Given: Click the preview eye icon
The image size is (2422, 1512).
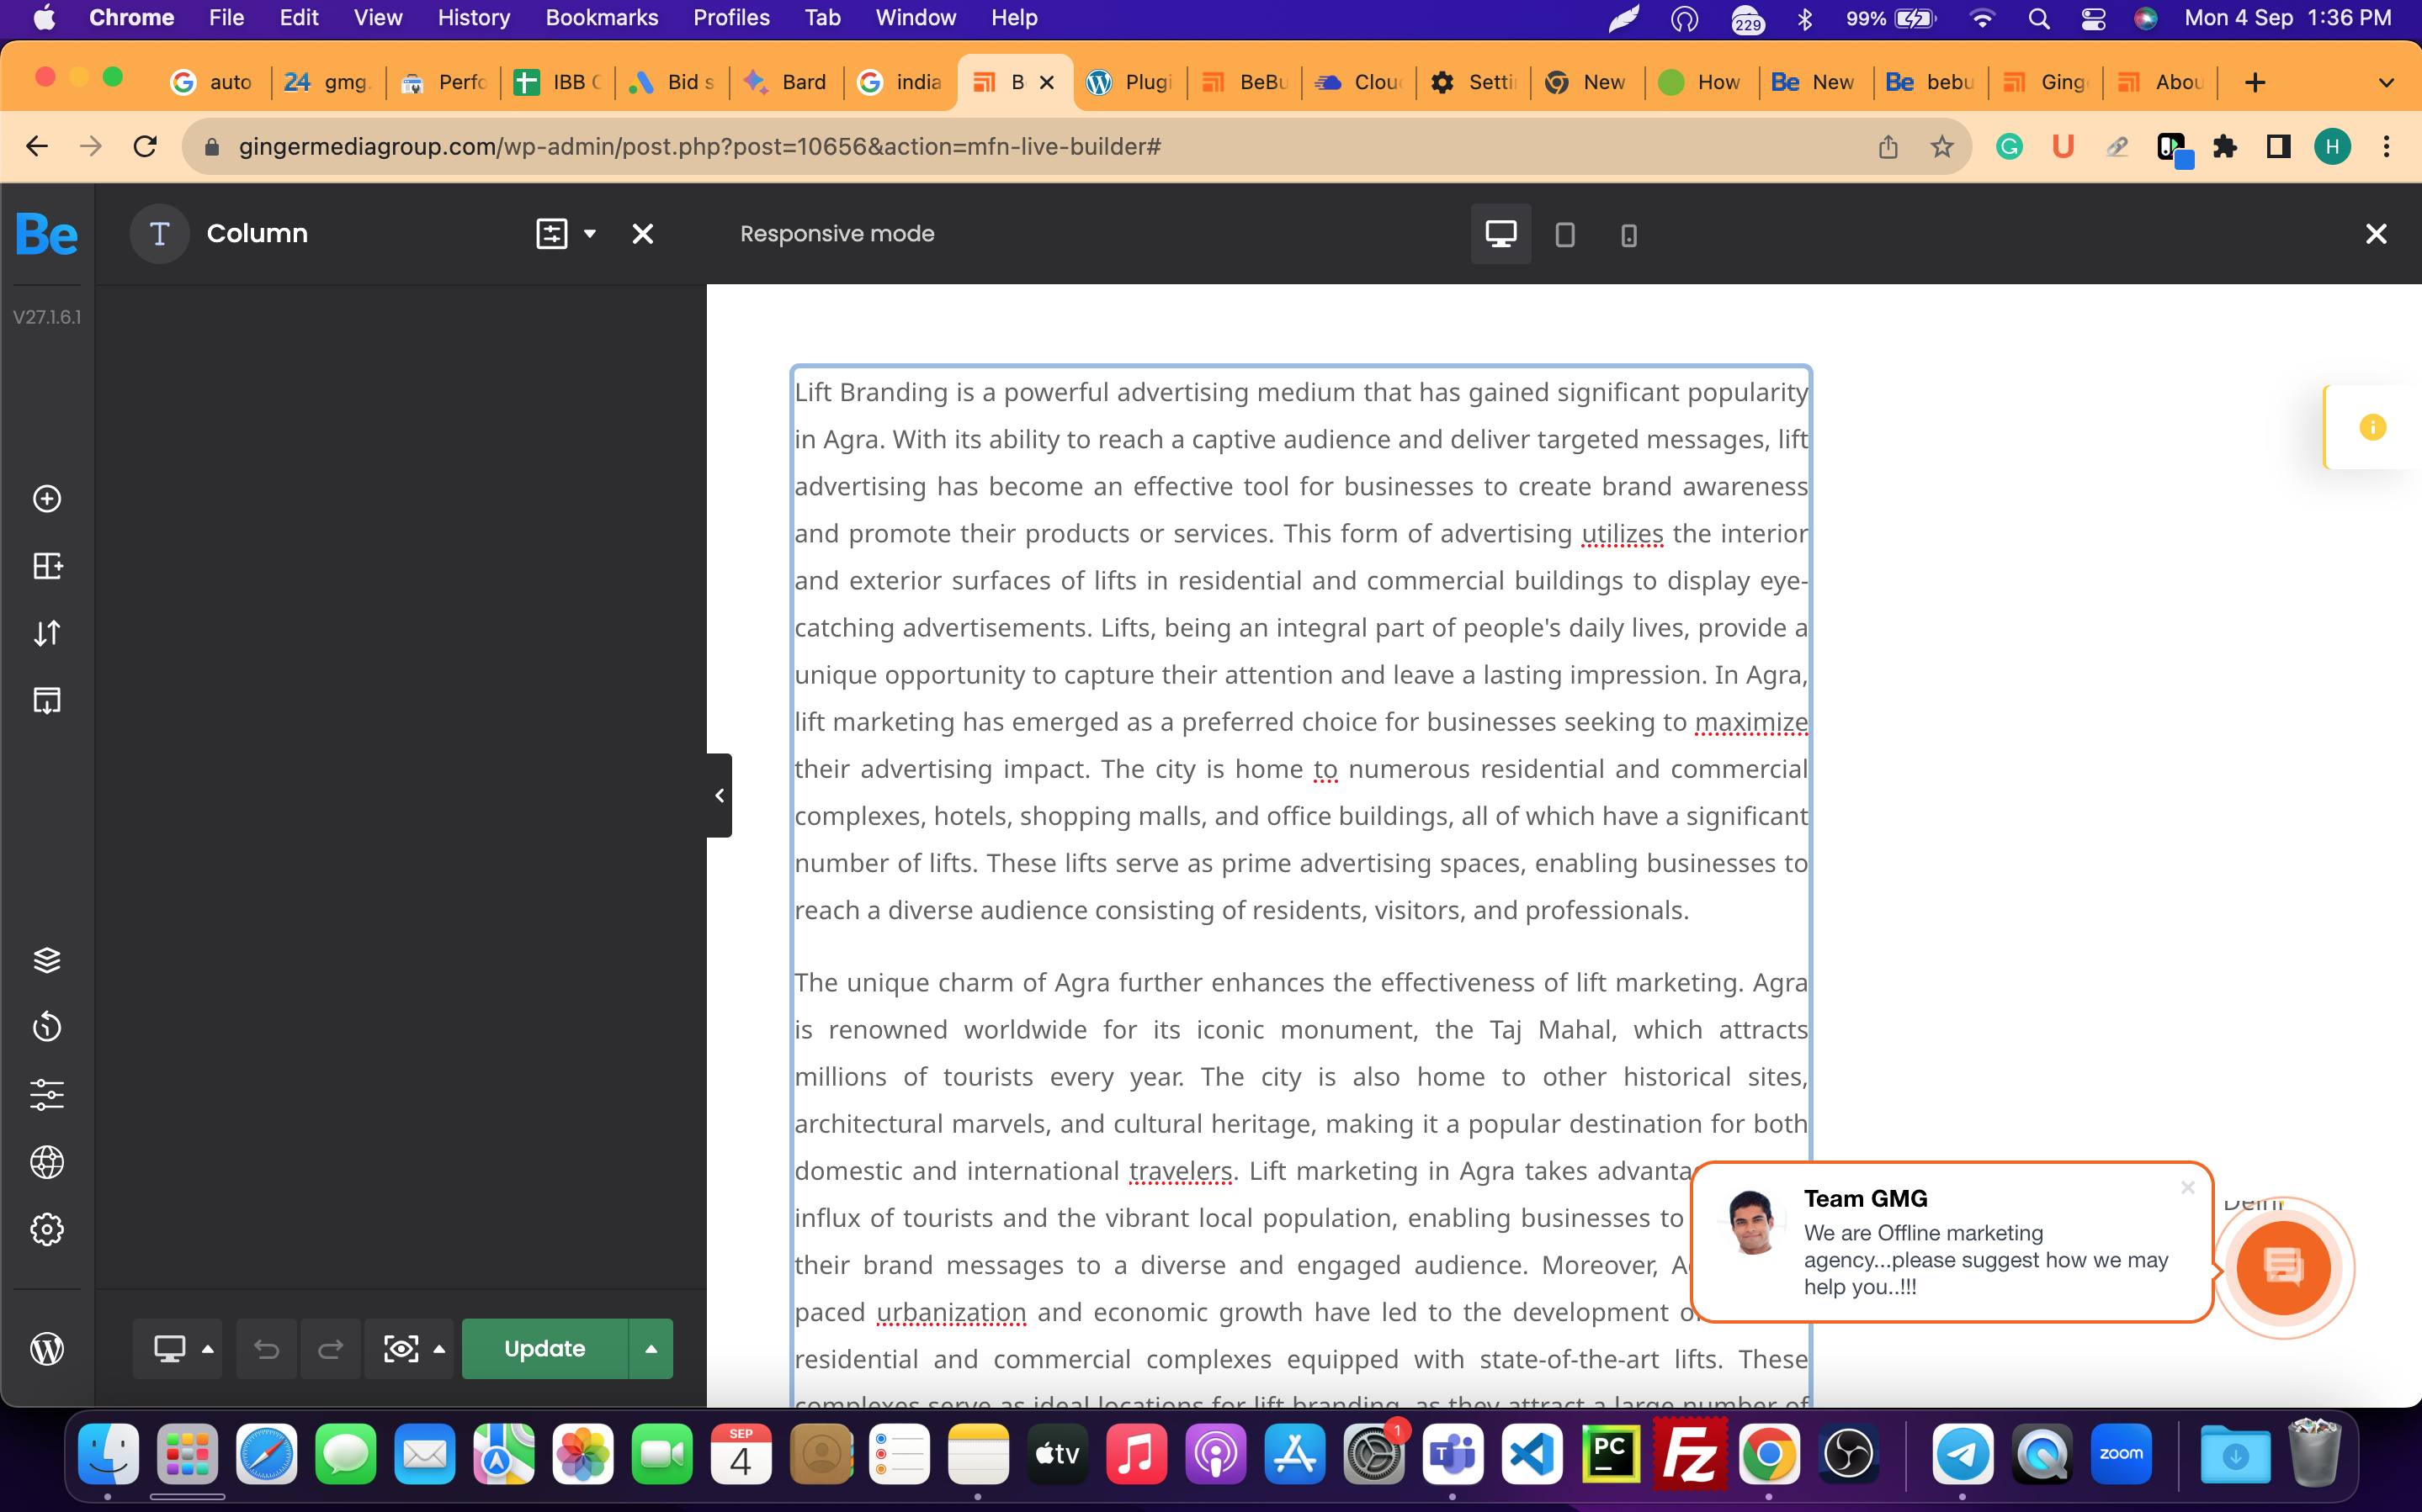Looking at the screenshot, I should click(x=401, y=1349).
